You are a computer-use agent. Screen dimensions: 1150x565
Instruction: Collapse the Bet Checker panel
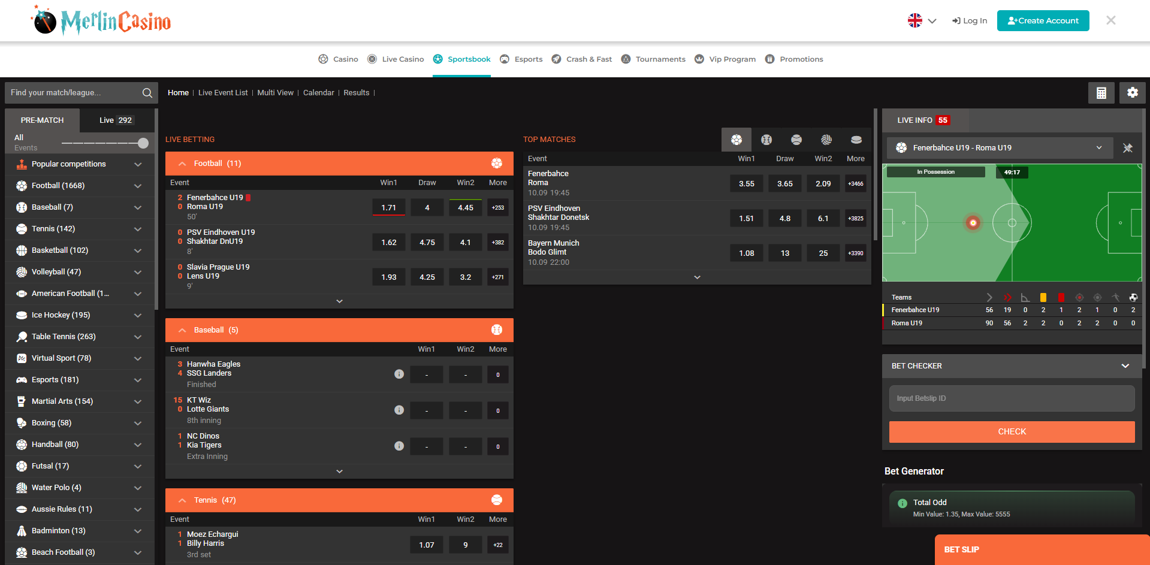[x=1125, y=366]
